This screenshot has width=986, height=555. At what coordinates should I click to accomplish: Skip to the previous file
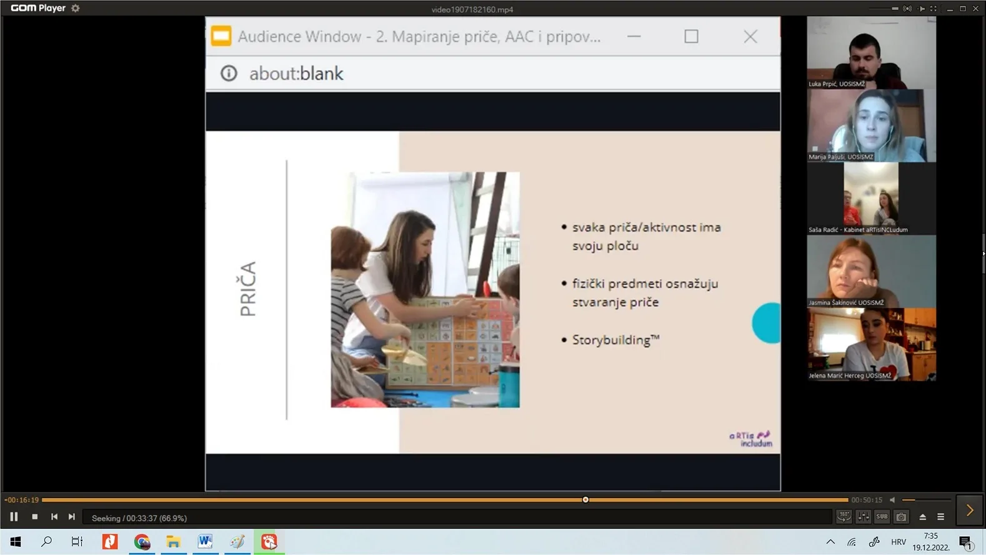(x=54, y=517)
